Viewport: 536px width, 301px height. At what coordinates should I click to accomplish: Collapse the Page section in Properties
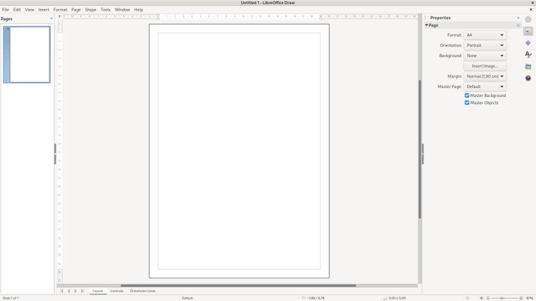(426, 26)
